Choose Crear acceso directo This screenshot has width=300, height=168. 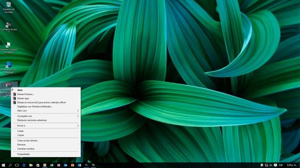tap(46, 140)
